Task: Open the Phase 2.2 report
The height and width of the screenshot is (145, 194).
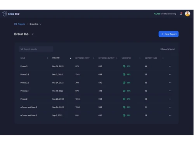Action: [25, 83]
